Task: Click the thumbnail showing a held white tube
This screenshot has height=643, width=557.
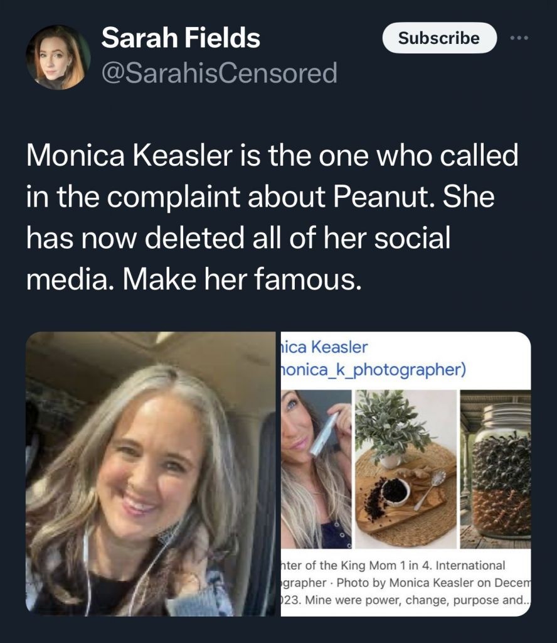Action: tap(316, 468)
